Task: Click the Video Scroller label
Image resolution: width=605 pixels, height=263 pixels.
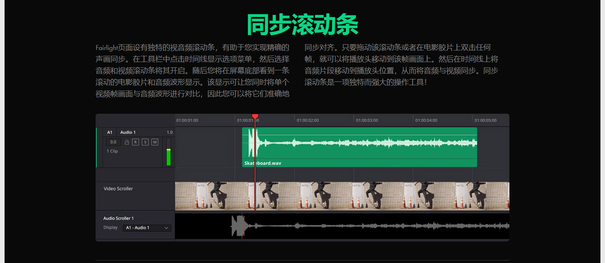Action: [x=118, y=189]
